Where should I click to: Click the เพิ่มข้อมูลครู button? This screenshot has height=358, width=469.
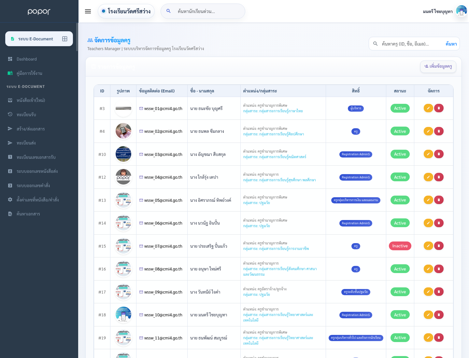(x=438, y=66)
